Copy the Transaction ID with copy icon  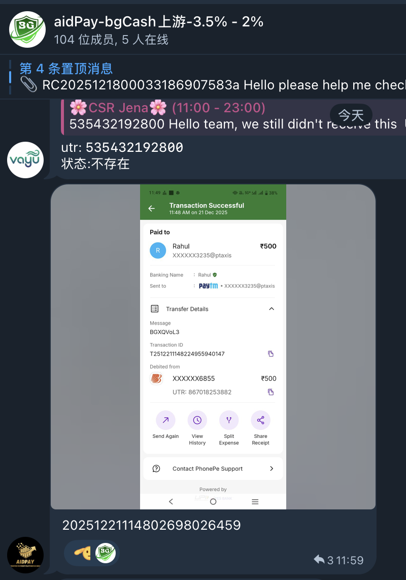(x=270, y=353)
